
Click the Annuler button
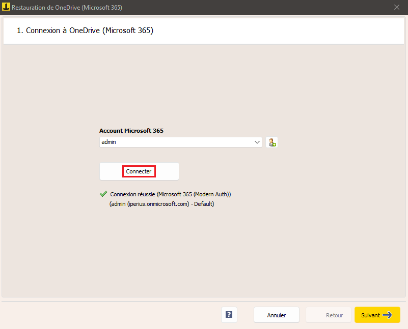point(277,315)
